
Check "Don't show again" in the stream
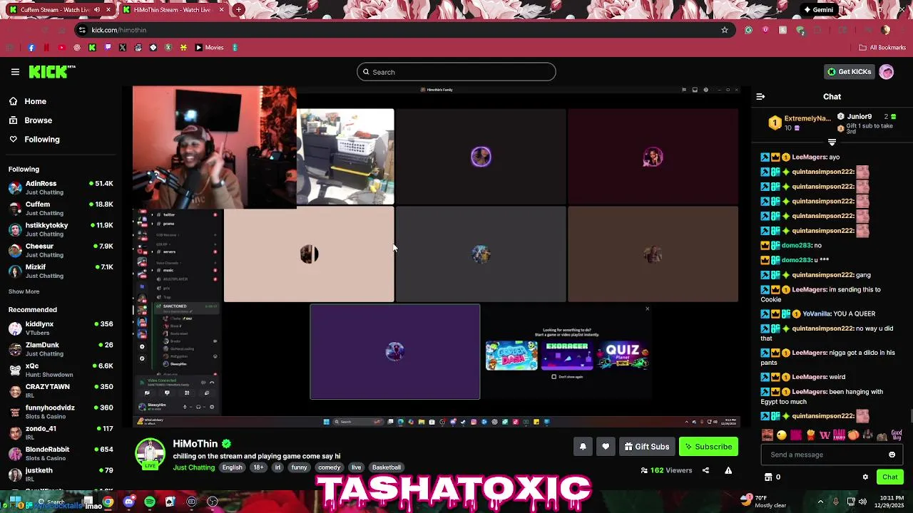coord(554,377)
